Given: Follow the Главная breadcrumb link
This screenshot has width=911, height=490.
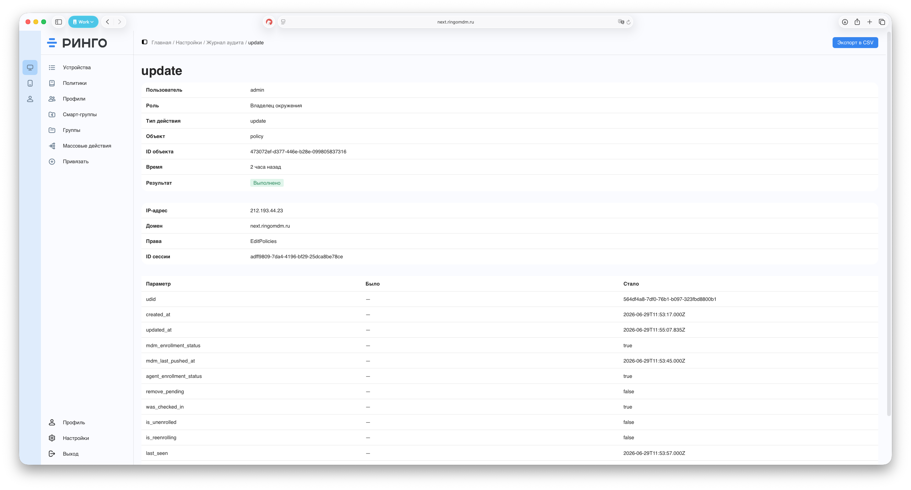Looking at the screenshot, I should click(161, 43).
